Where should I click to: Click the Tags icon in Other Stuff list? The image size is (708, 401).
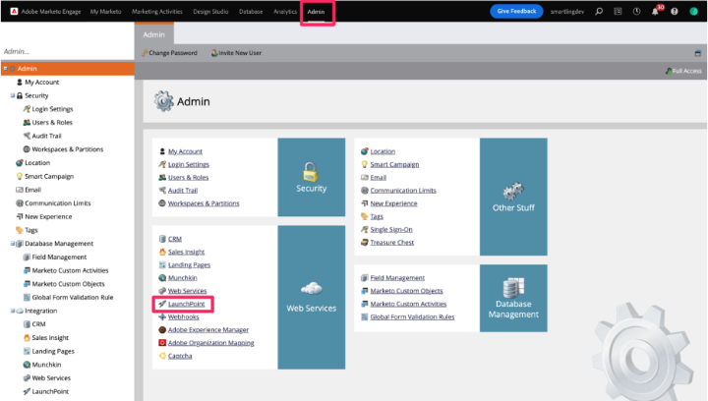point(365,216)
